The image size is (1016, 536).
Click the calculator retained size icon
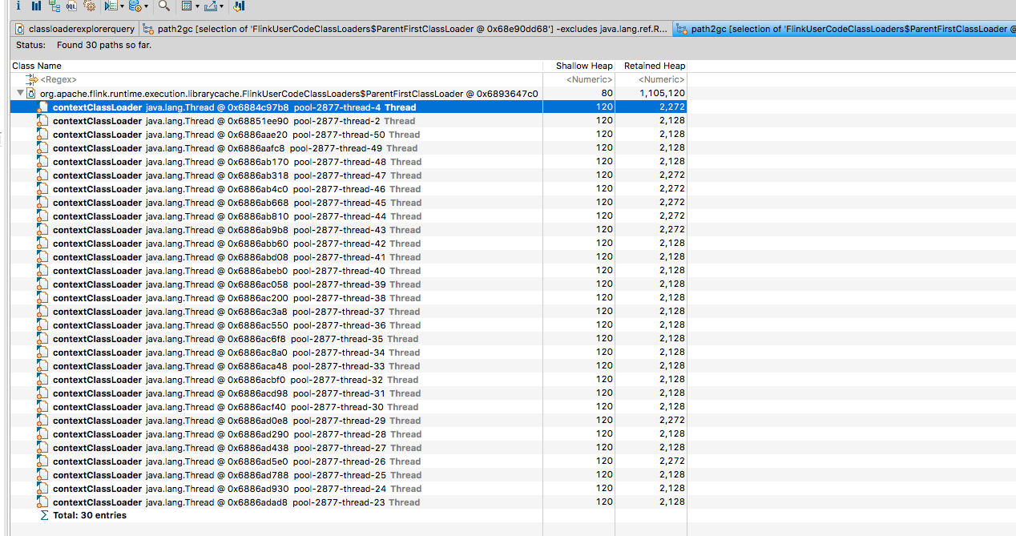(x=186, y=6)
